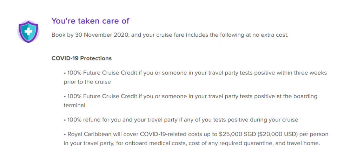Screen dimensions: 351x161
Task: Click "prior to the cruise" text line
Action: point(87,82)
